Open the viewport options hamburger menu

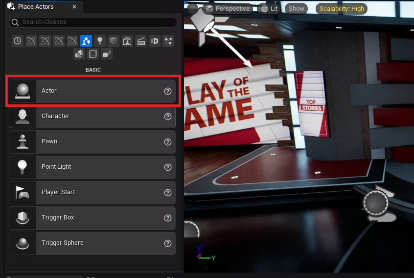point(193,9)
